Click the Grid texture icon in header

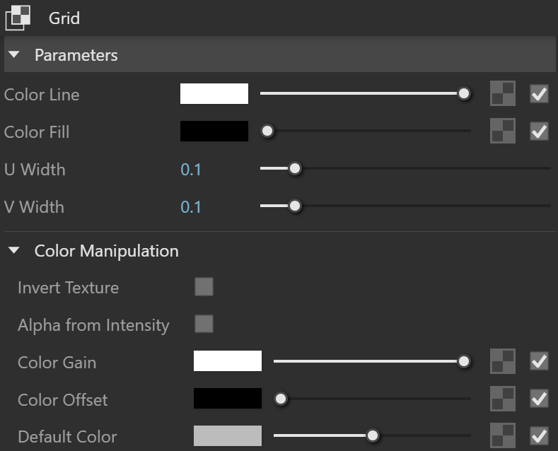coord(18,18)
